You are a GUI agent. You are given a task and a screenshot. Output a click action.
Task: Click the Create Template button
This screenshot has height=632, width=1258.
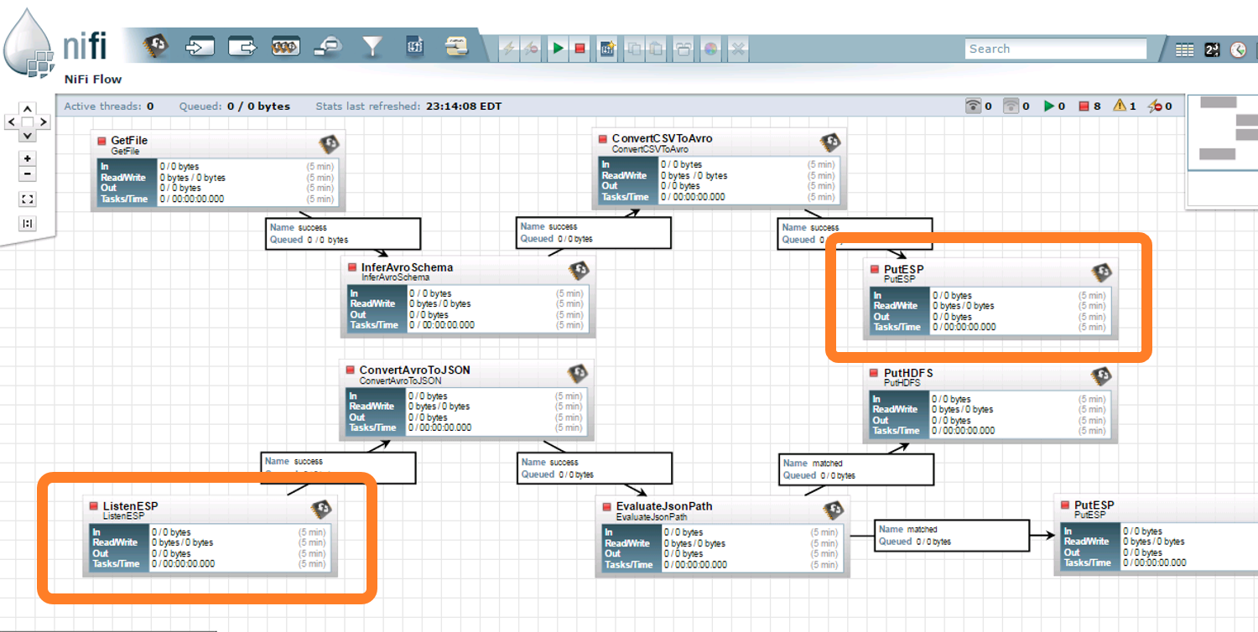(606, 49)
